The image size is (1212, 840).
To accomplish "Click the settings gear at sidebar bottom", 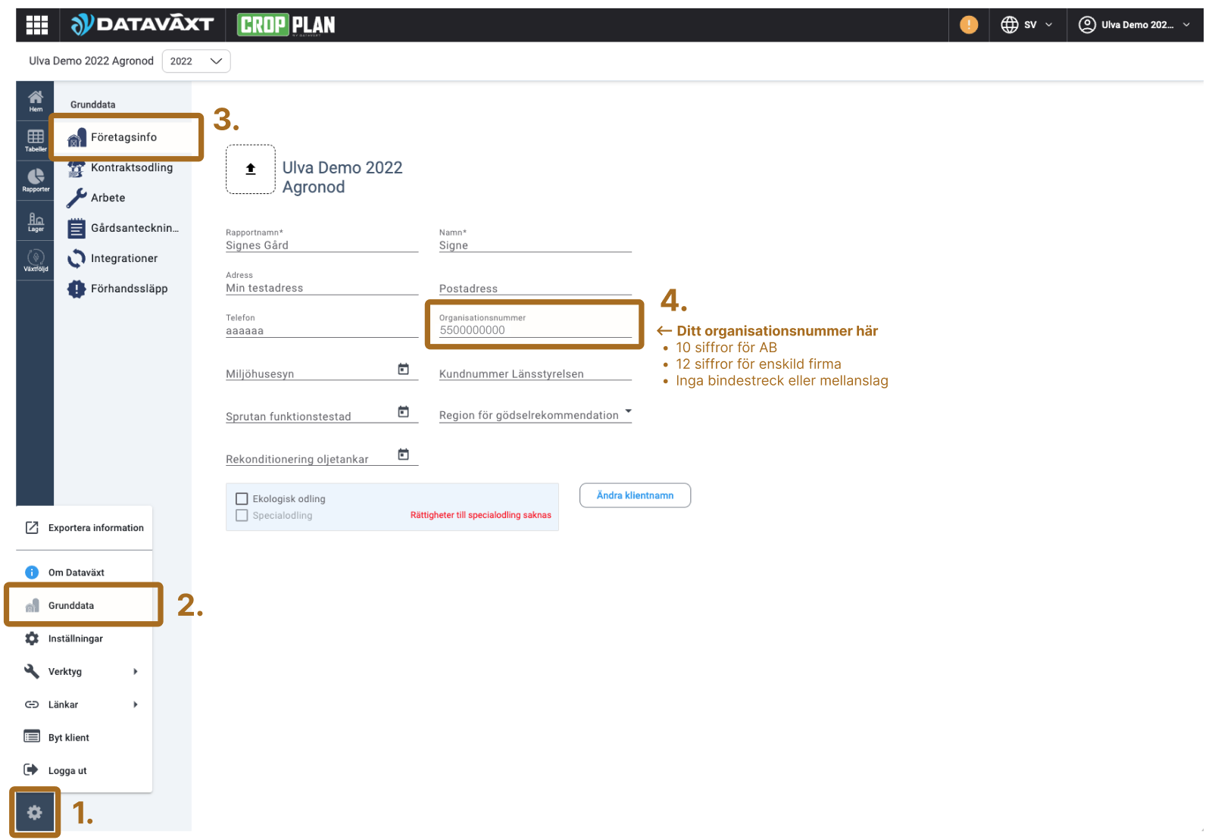I will pyautogui.click(x=35, y=813).
